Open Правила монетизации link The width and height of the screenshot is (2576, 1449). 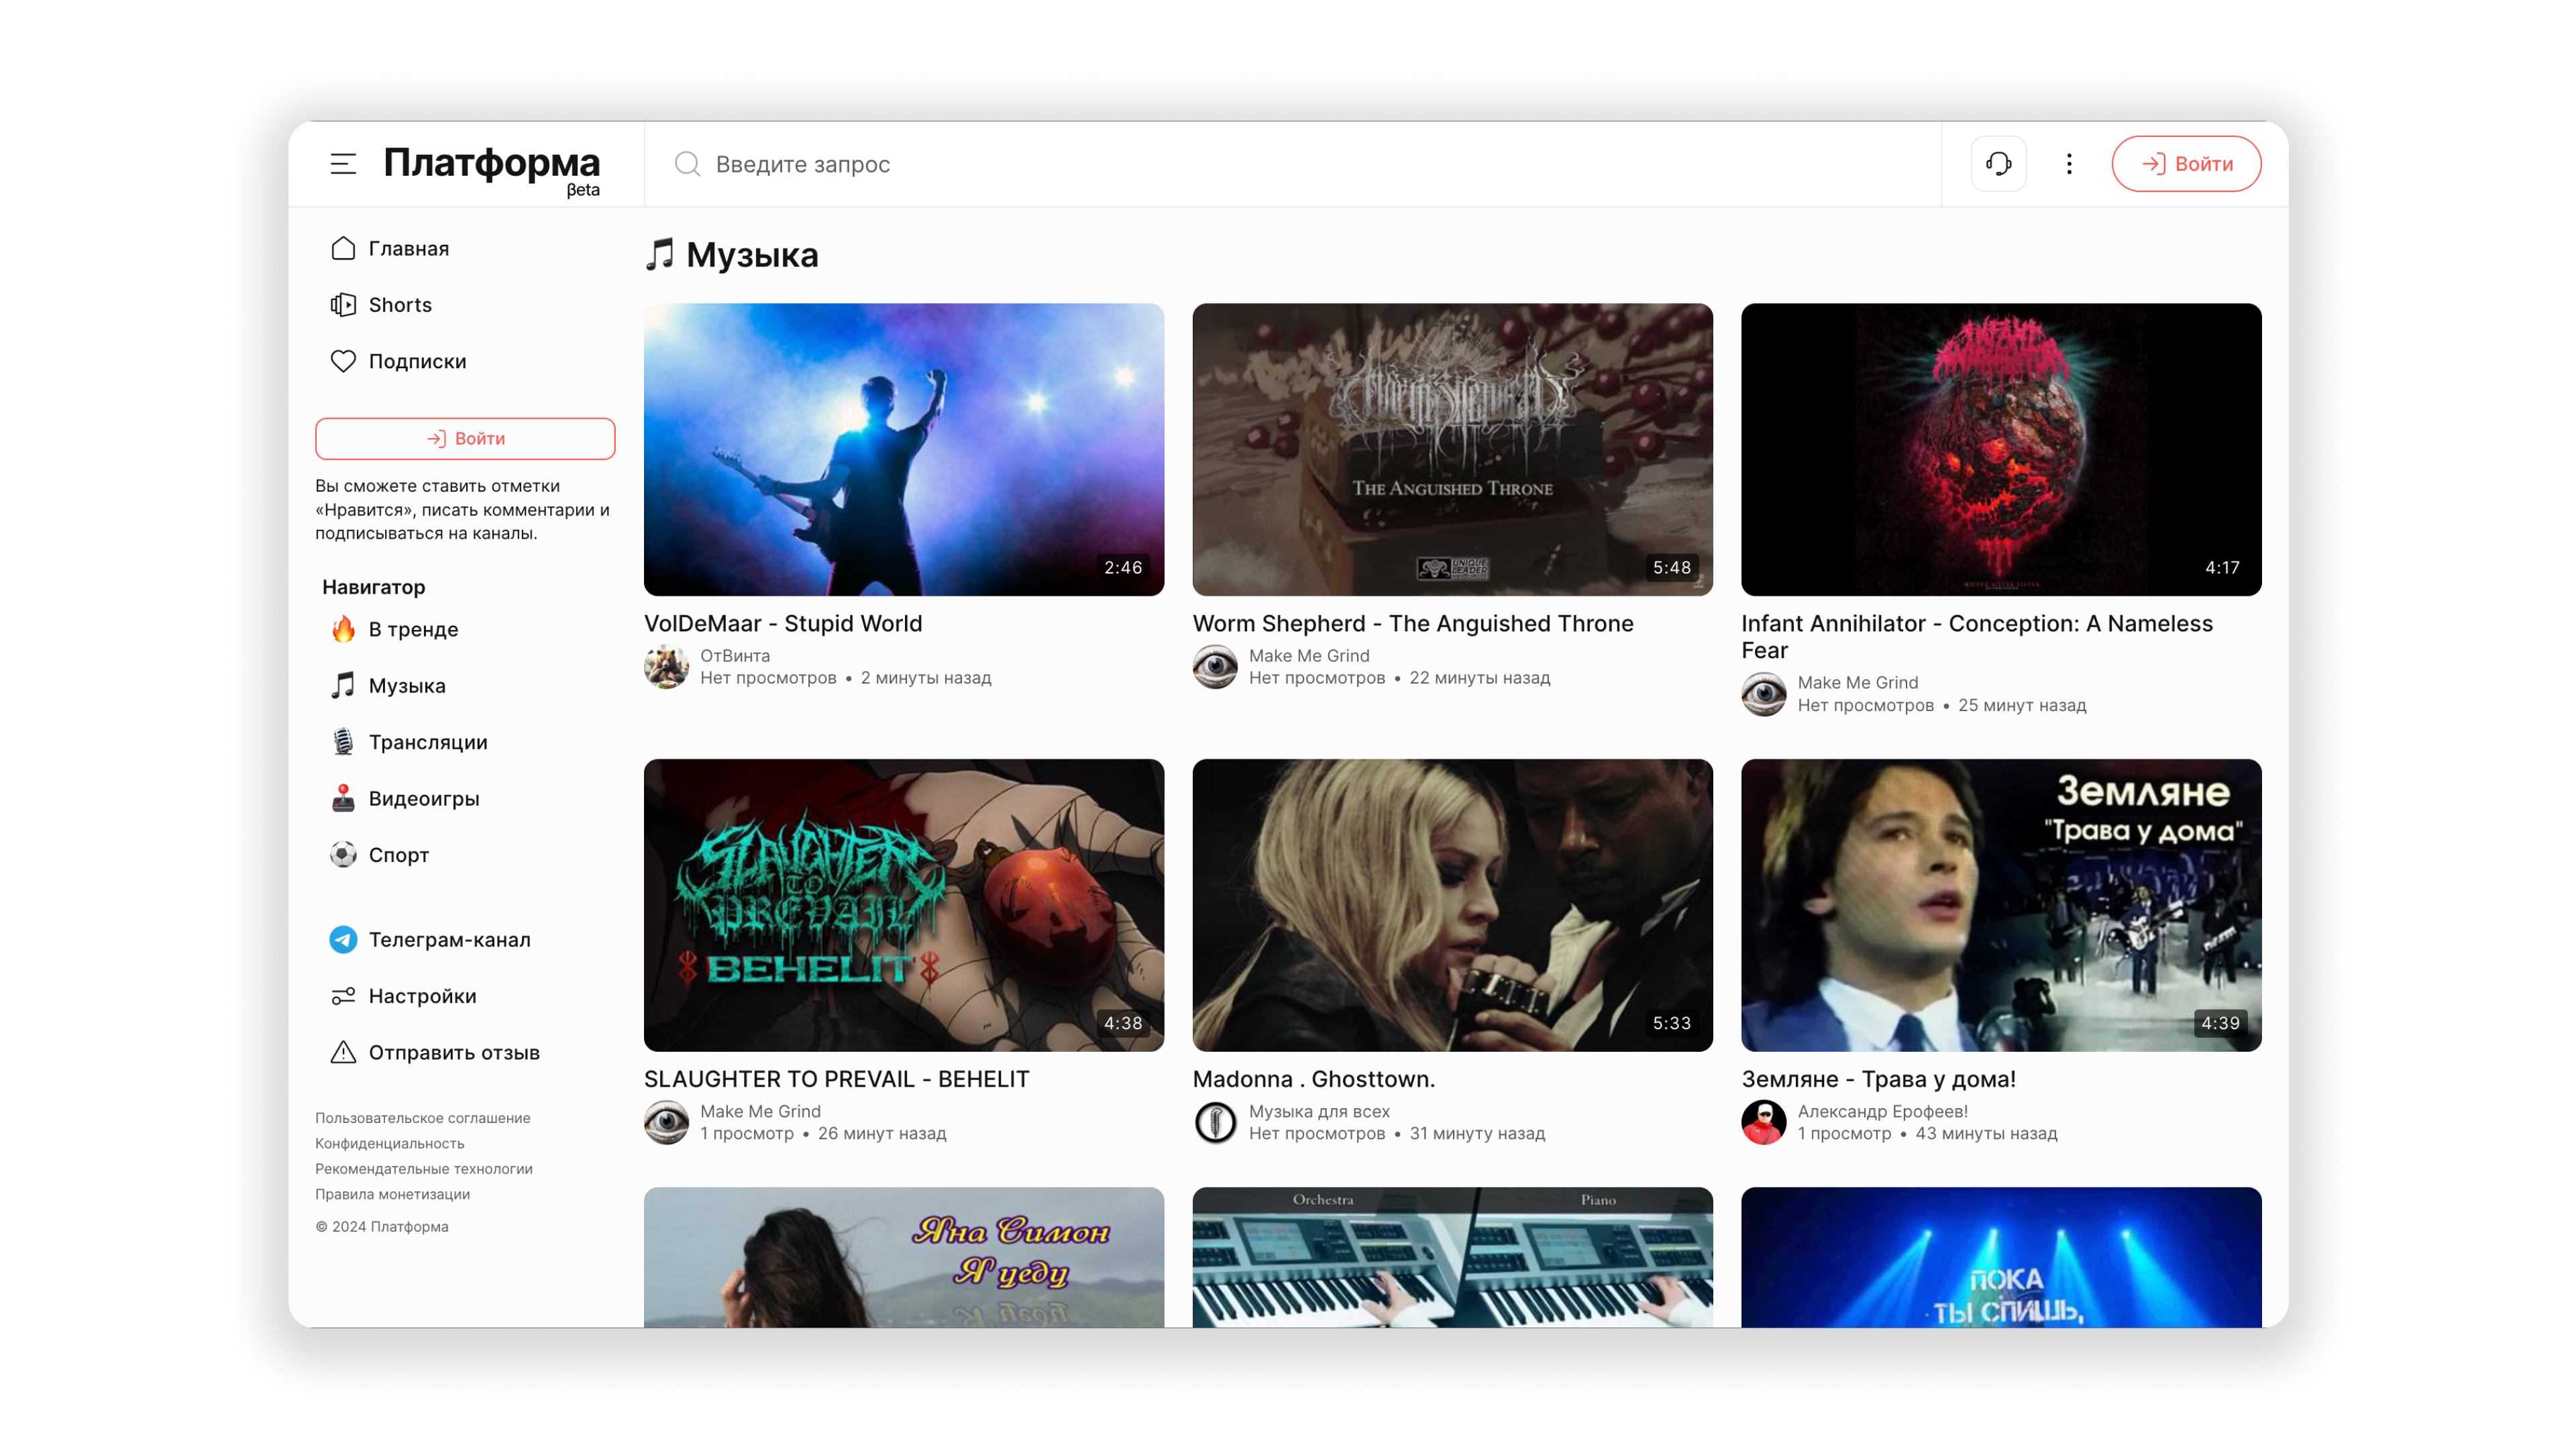393,1194
